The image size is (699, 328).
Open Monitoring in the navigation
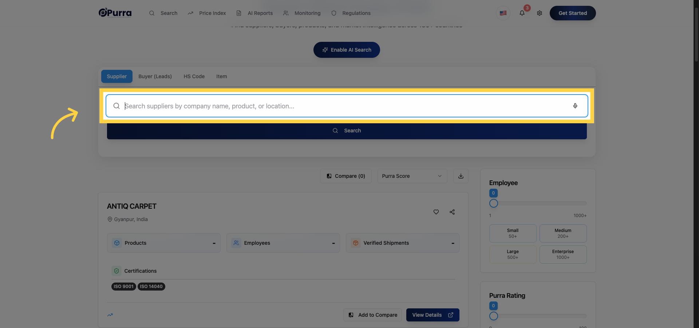pyautogui.click(x=302, y=13)
